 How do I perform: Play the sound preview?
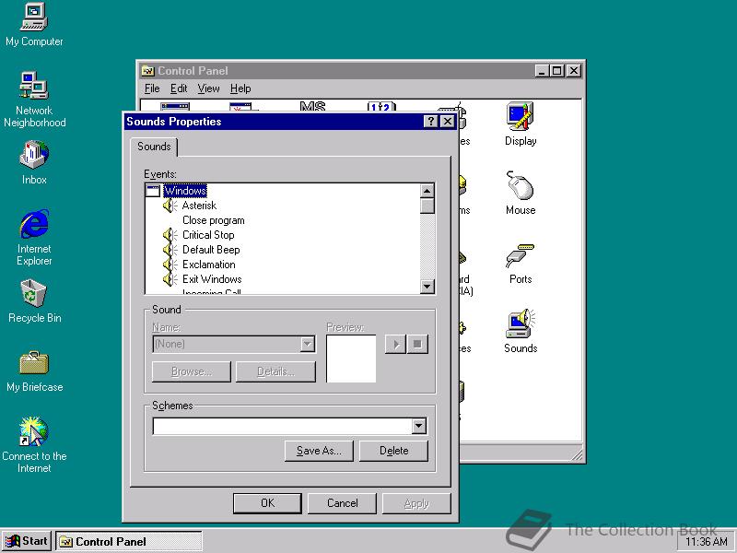pos(395,344)
